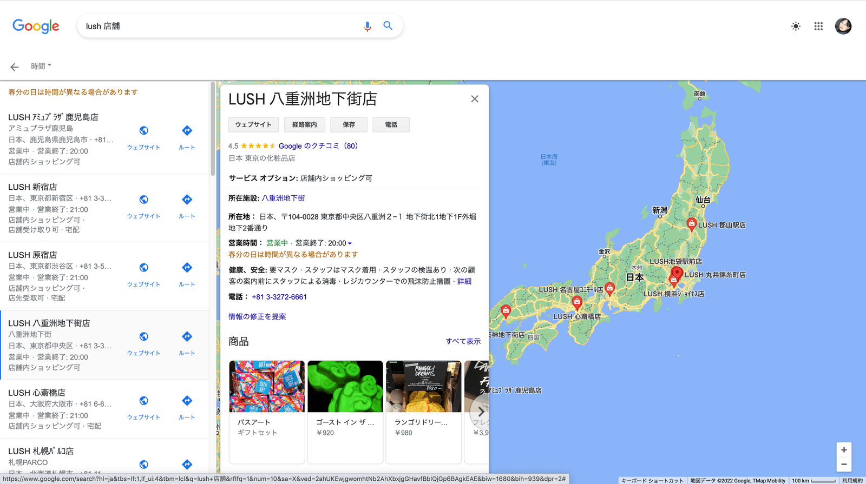The width and height of the screenshot is (866, 484).
Task: Open Google のクチコミ (80) reviews
Action: click(x=318, y=146)
